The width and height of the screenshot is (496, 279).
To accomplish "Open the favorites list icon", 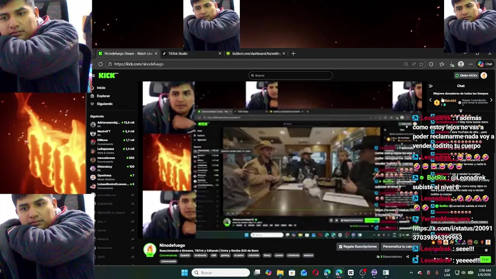I will 442,64.
